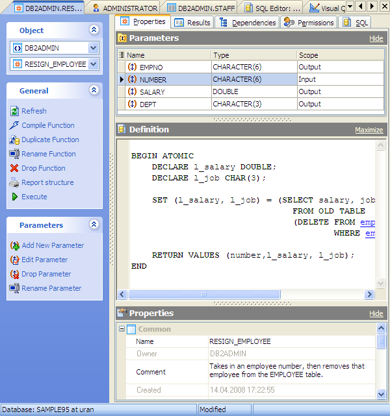Click the Edit Parameter icon
Screen dimensions: 390x416
(x=15, y=260)
